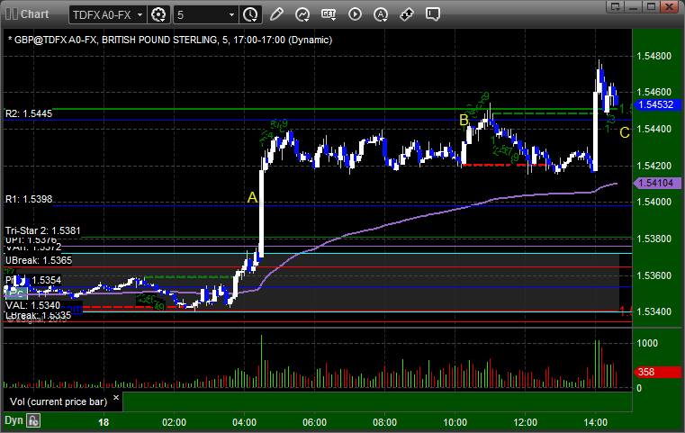Click the 10:00 time axis label
This screenshot has height=433, width=685.
pos(455,422)
